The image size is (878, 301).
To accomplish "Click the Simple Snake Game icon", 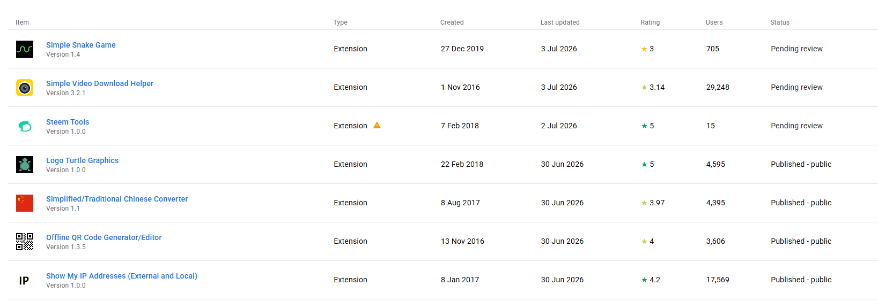I will [25, 49].
